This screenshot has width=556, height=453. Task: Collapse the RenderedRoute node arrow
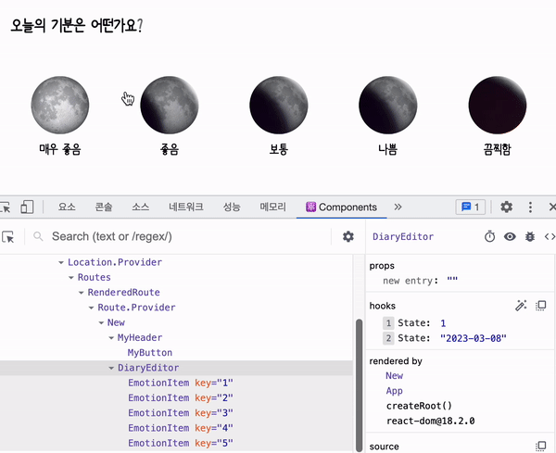coord(82,293)
